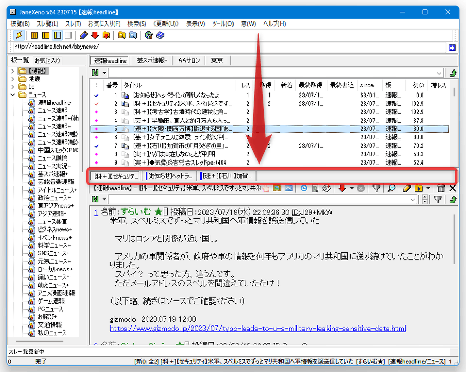The width and height of the screenshot is (466, 372).
Task: Click the yellow pencil write icon in thread toolbar
Action: tap(407, 188)
